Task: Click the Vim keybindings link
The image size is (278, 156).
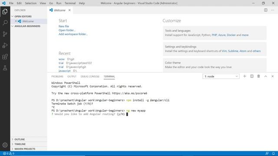Action: pos(224,51)
